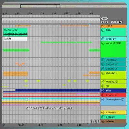This screenshot has height=129, width=129.
Task: Expand the Prod. By track
Action: pos(103,39)
